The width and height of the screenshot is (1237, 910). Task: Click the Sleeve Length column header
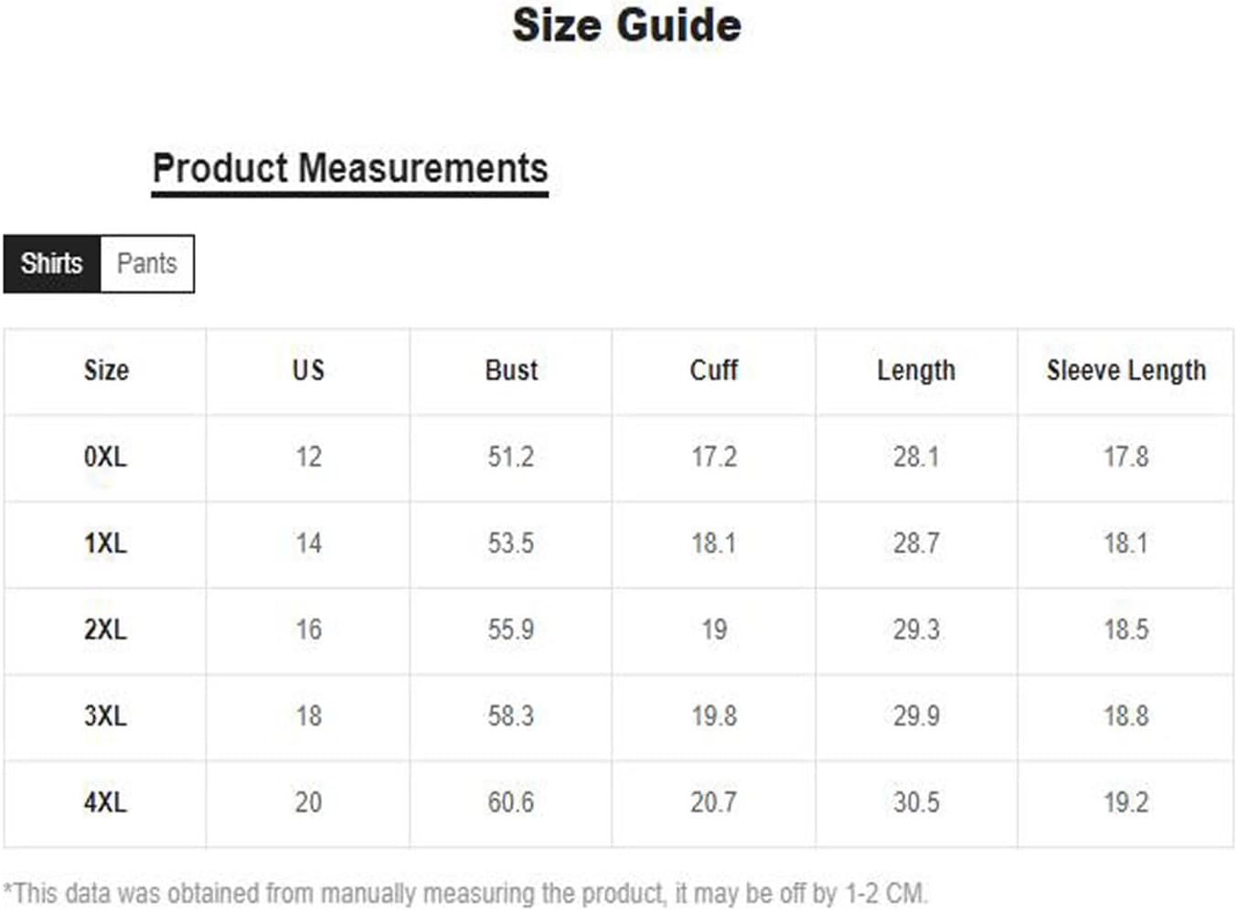pyautogui.click(x=1125, y=370)
